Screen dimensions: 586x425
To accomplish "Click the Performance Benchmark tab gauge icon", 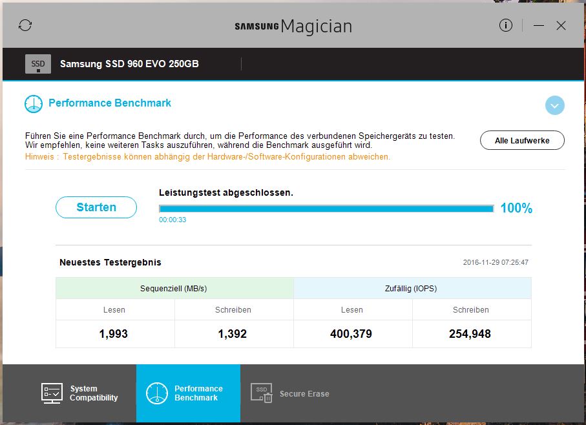I will tap(157, 393).
